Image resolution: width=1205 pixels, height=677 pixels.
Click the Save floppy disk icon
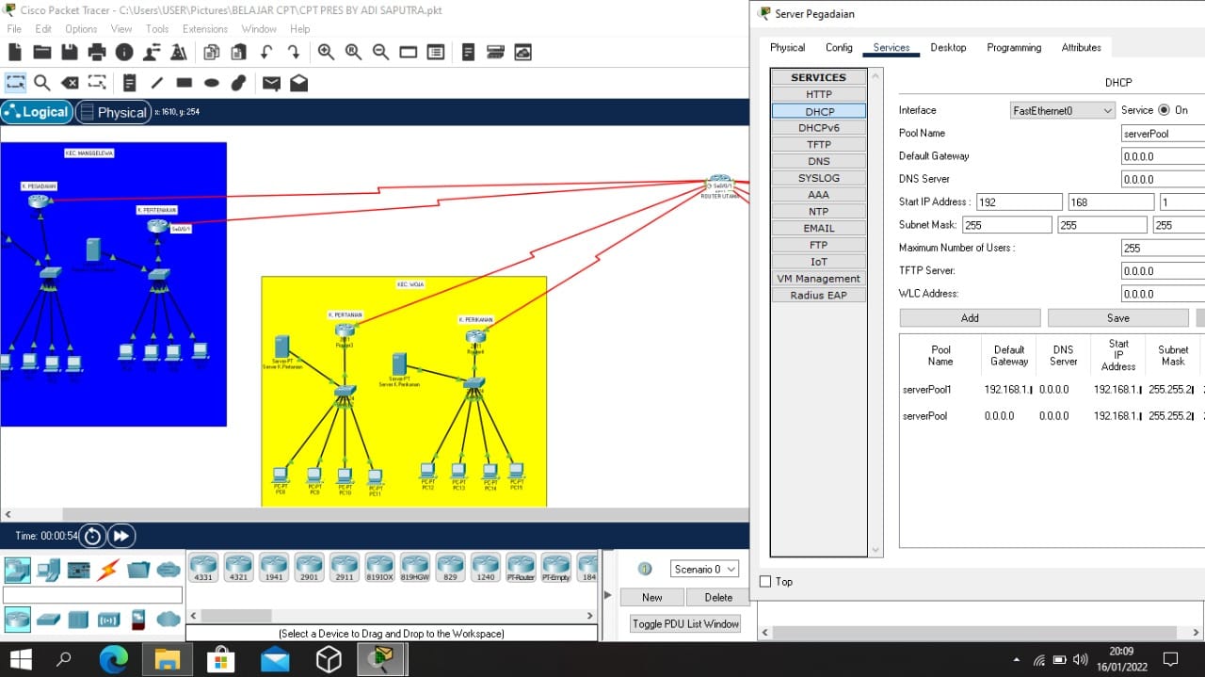click(69, 53)
